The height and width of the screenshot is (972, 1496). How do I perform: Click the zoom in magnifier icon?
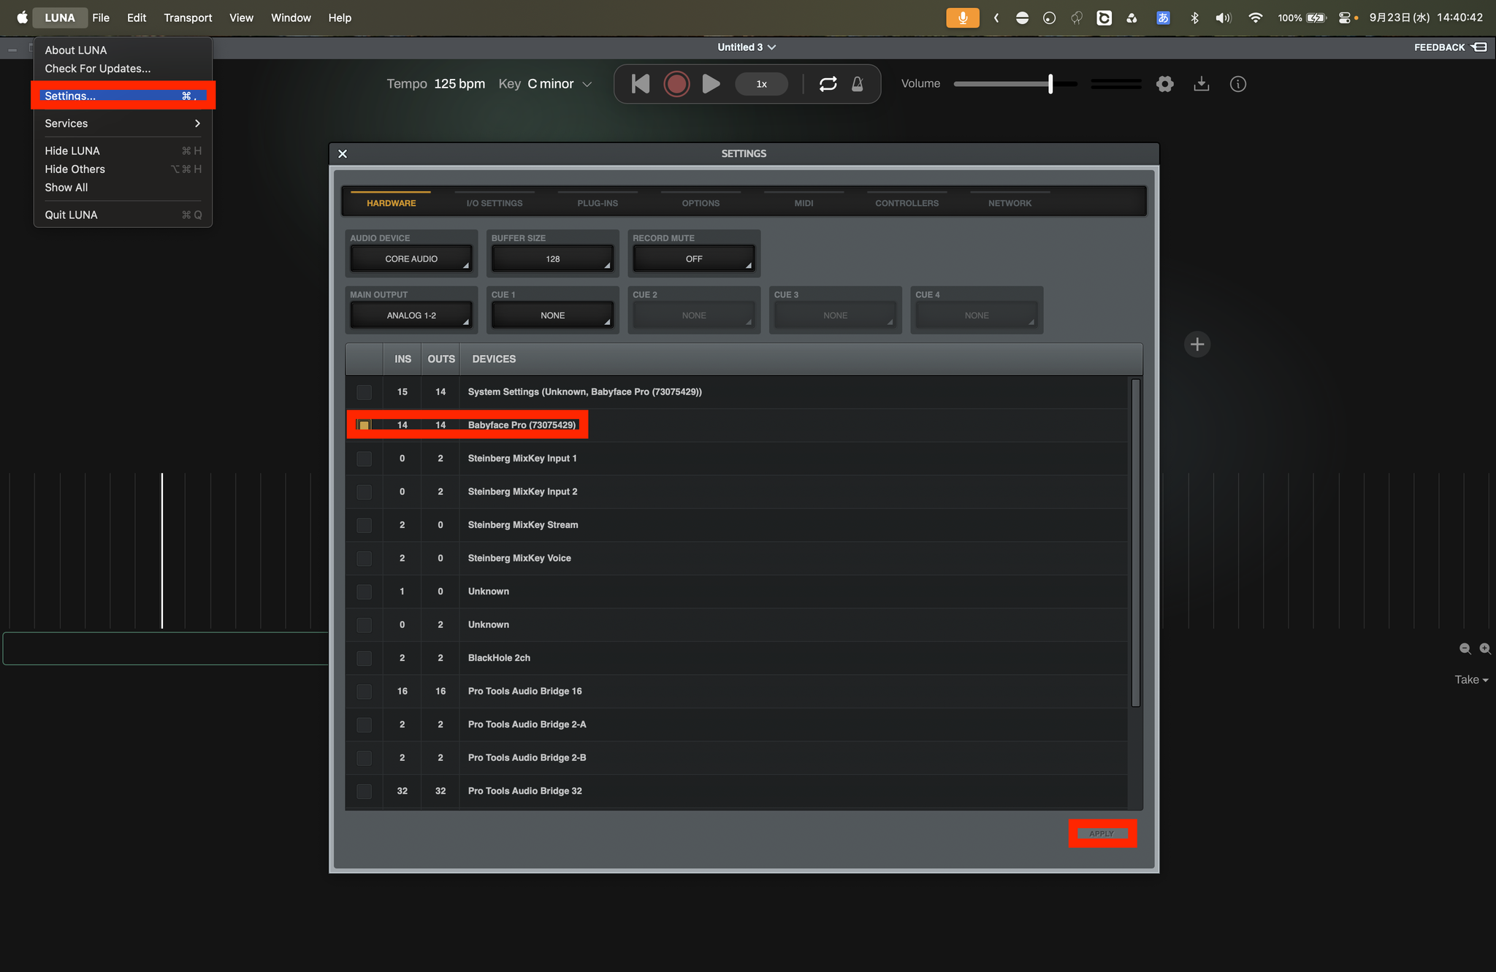tap(1485, 648)
